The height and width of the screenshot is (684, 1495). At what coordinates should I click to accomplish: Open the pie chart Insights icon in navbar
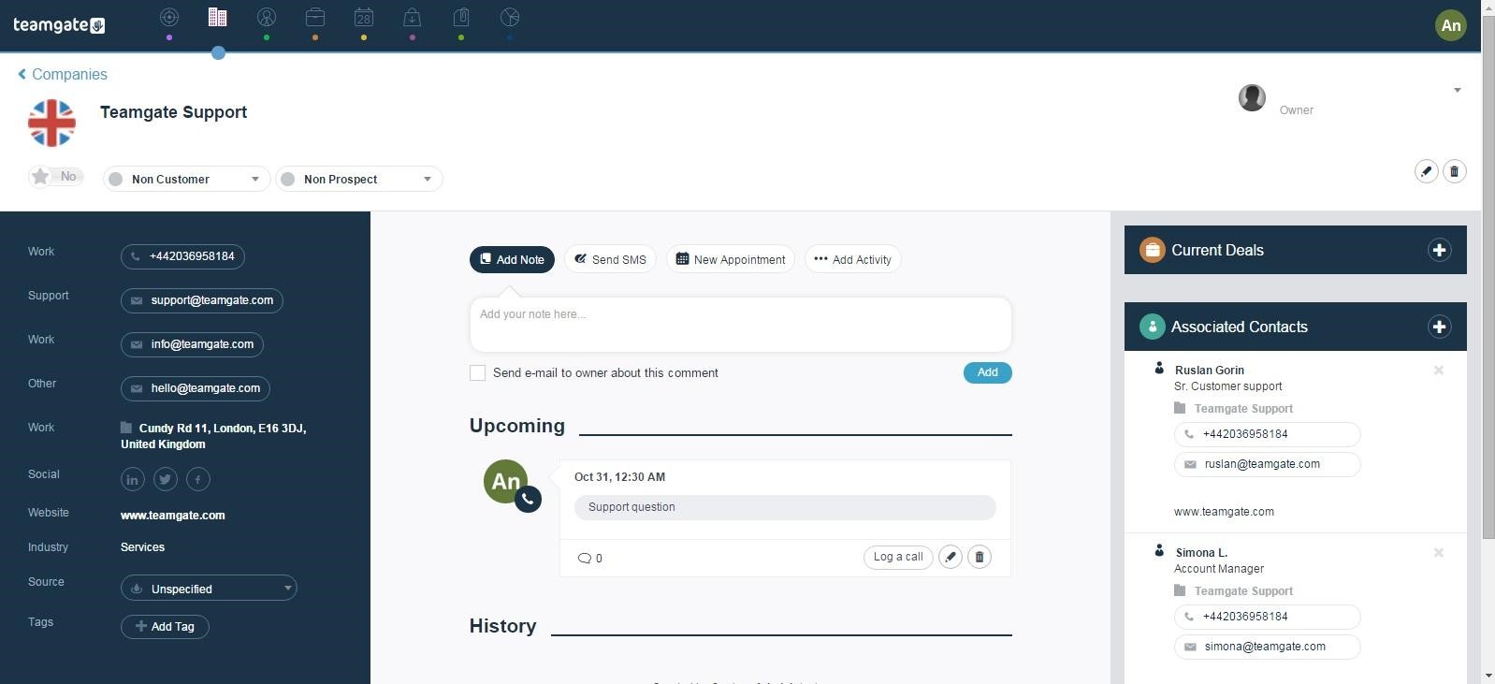[510, 17]
